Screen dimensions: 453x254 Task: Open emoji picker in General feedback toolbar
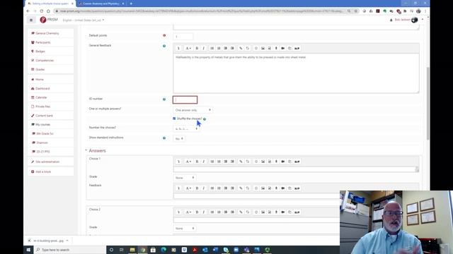256,48
